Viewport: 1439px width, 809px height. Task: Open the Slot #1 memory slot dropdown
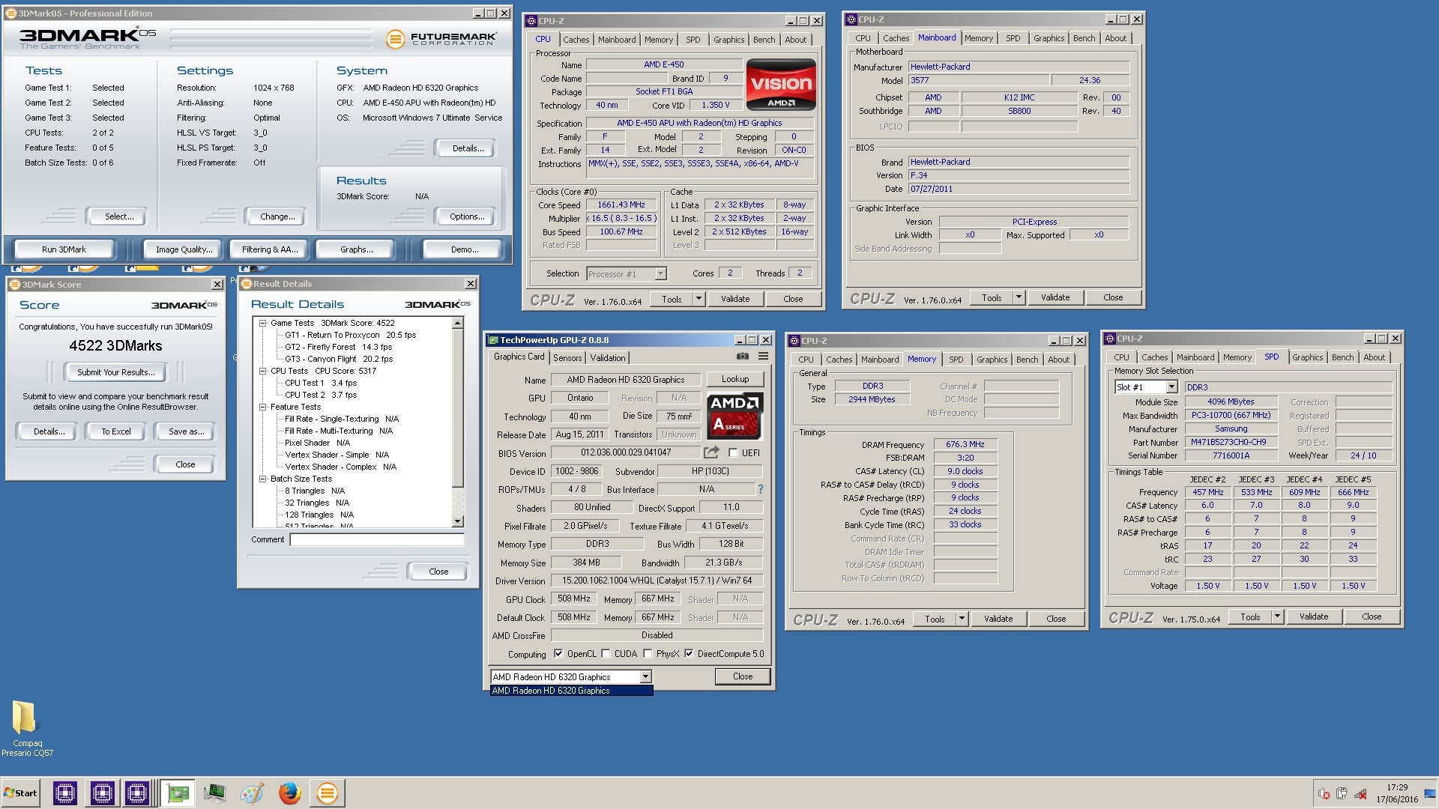pyautogui.click(x=1171, y=387)
